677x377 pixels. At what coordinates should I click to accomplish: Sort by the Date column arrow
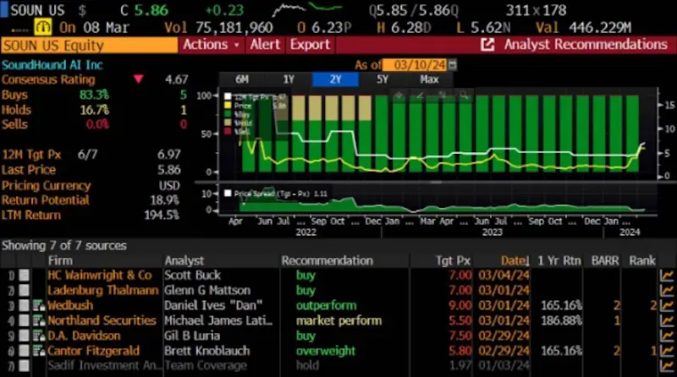pyautogui.click(x=530, y=260)
